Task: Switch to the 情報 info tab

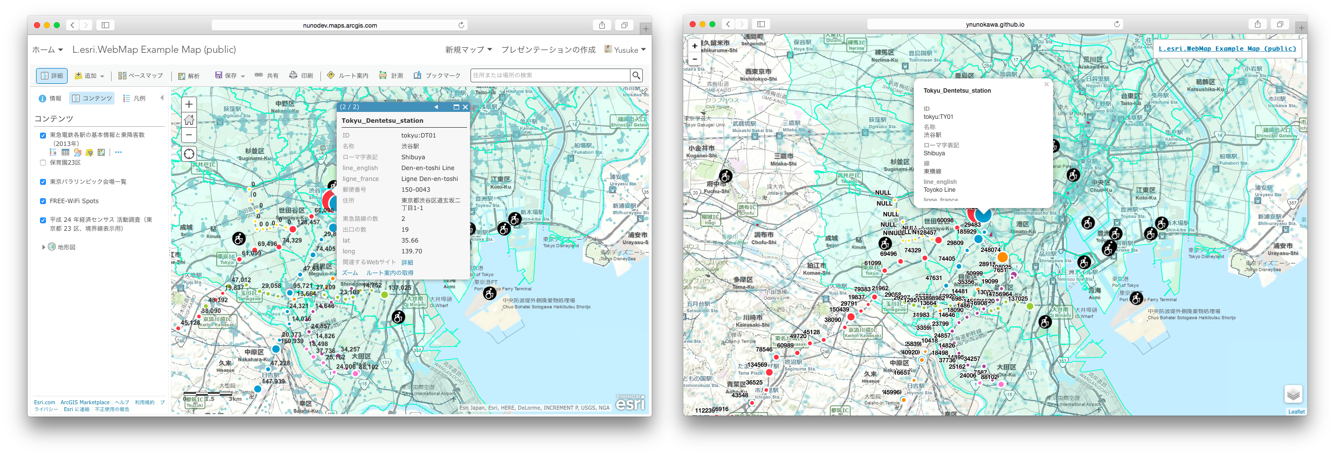Action: pos(50,98)
